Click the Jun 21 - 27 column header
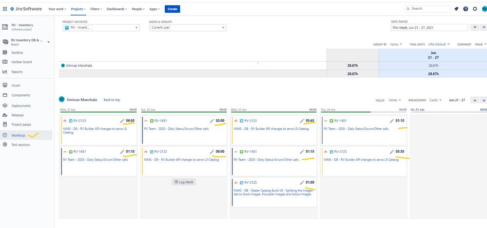The height and width of the screenshot is (228, 487). tap(433, 55)
